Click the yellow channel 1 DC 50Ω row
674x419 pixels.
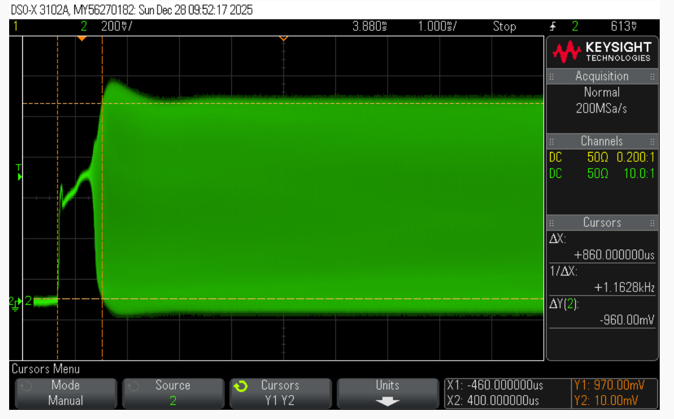[602, 157]
